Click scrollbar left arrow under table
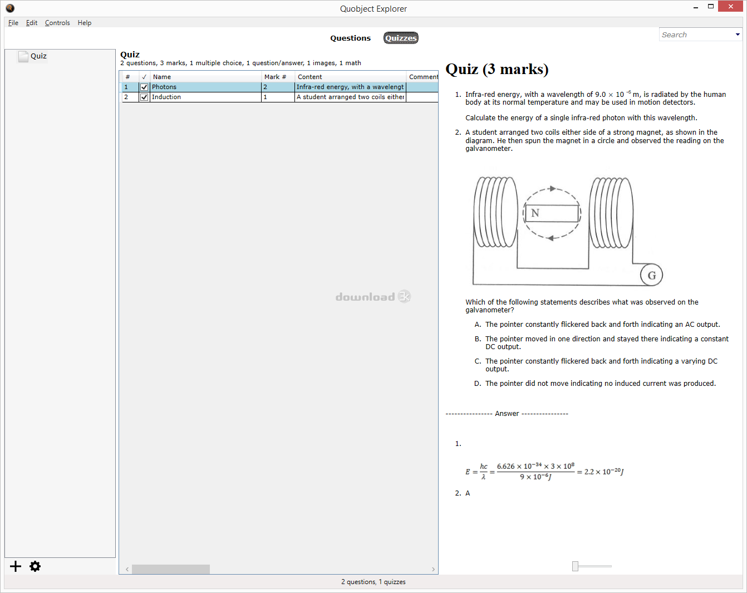Viewport: 747px width, 593px height. click(127, 569)
